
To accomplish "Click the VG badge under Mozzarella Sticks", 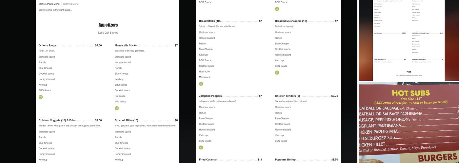I will pyautogui.click(x=117, y=108).
